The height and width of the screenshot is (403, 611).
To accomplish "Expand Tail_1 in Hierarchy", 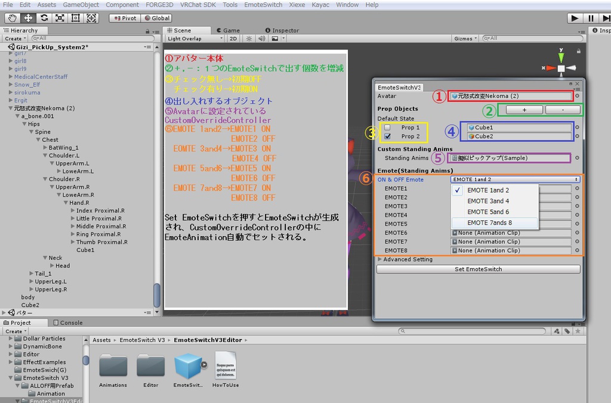I will [x=31, y=274].
